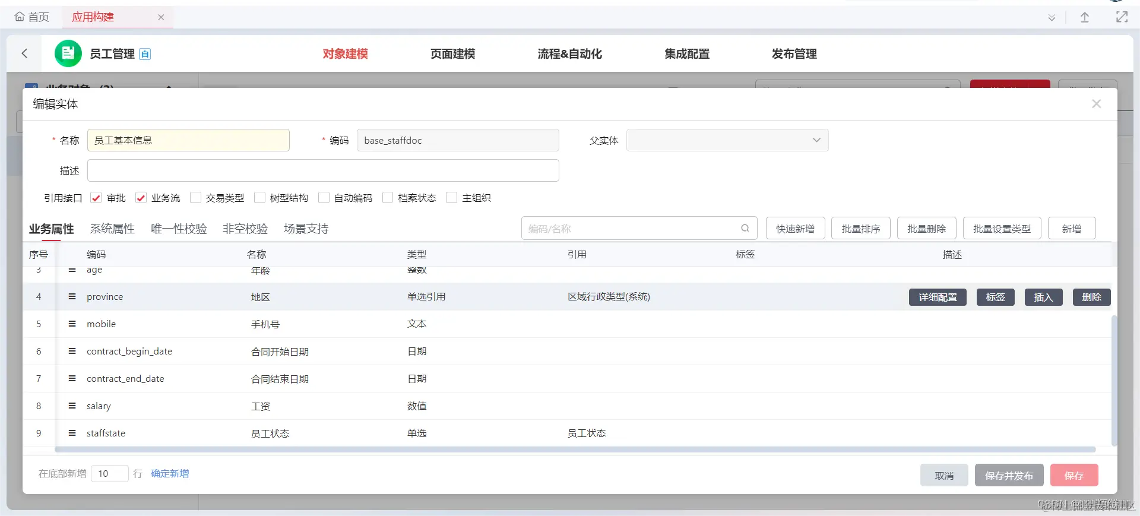1140x516 pixels.
Task: Select the 系统属性 tab
Action: tap(112, 229)
